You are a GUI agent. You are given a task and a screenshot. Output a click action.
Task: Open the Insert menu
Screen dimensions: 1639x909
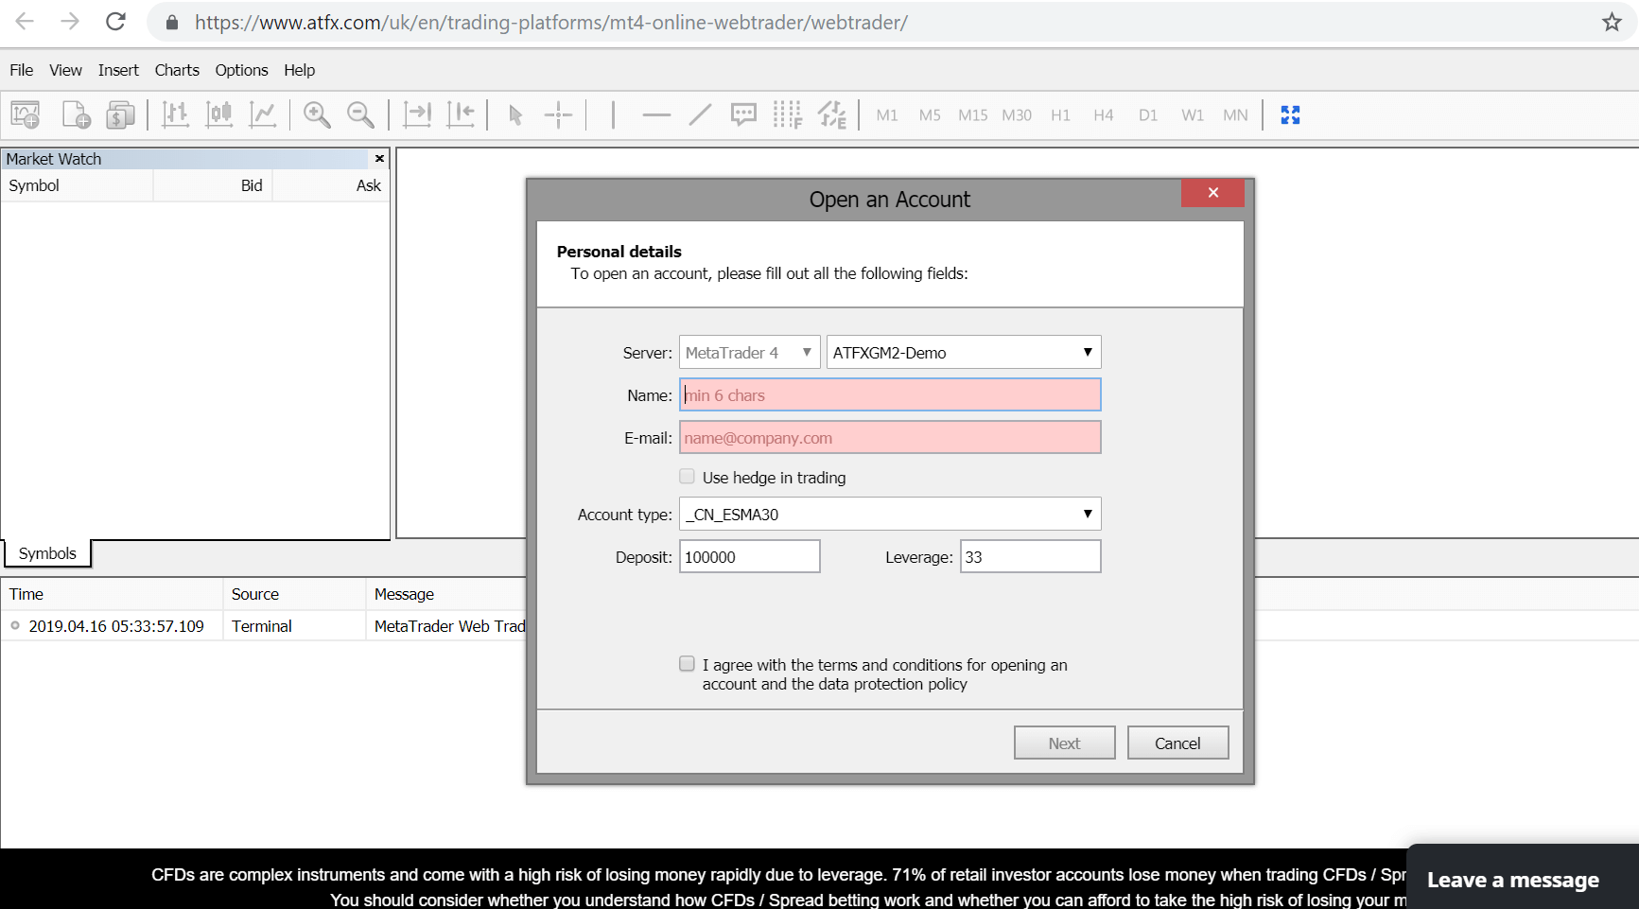click(118, 70)
